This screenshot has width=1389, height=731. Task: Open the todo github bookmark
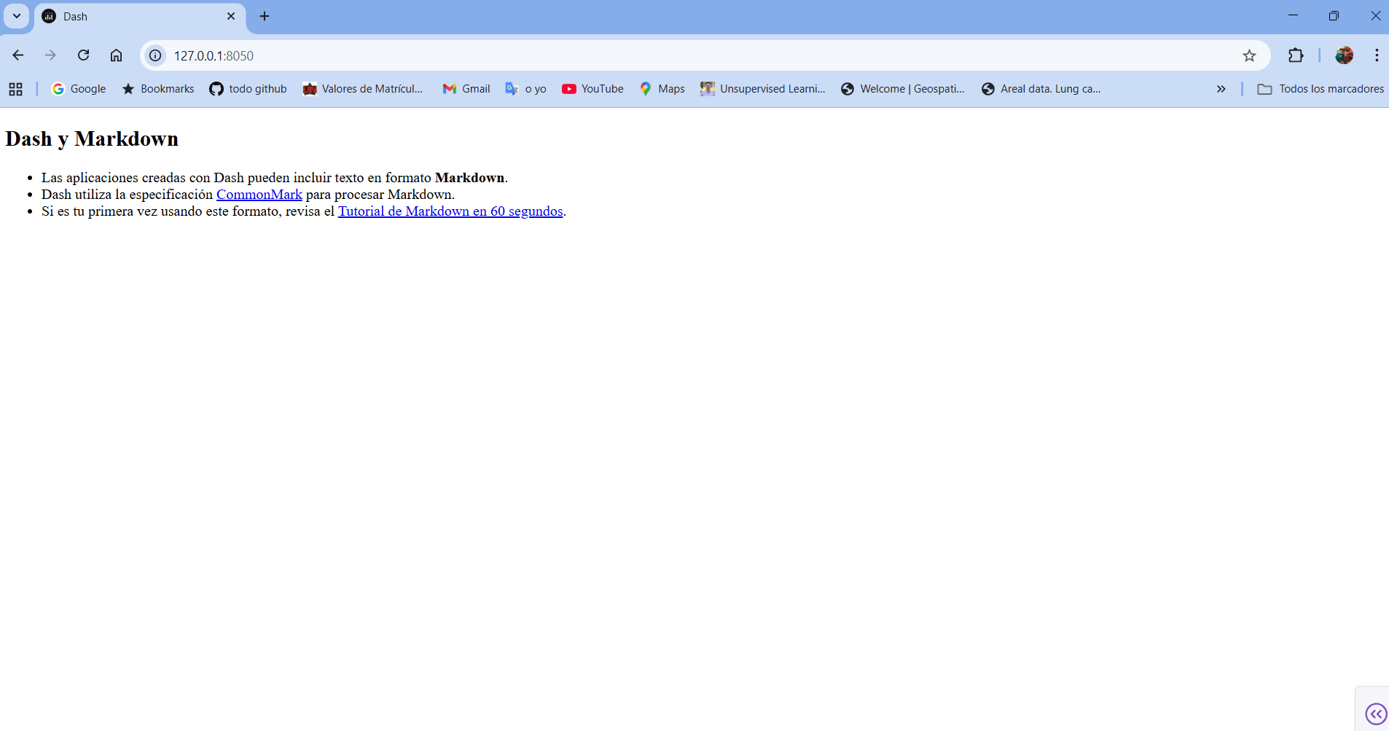pyautogui.click(x=249, y=89)
